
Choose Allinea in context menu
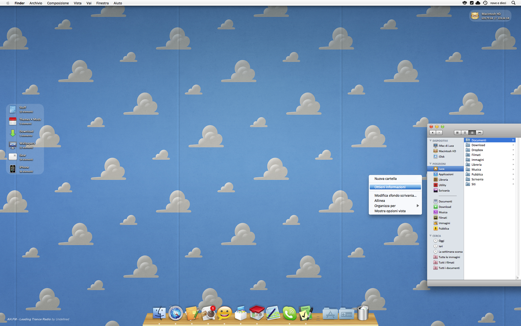click(395, 201)
